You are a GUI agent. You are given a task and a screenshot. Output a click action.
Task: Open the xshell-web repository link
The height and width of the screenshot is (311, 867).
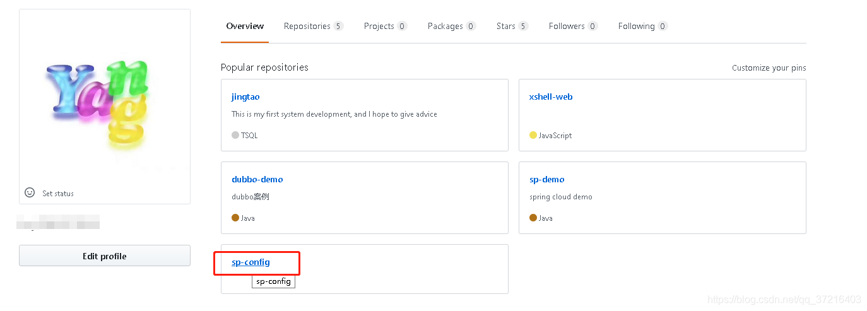click(551, 97)
